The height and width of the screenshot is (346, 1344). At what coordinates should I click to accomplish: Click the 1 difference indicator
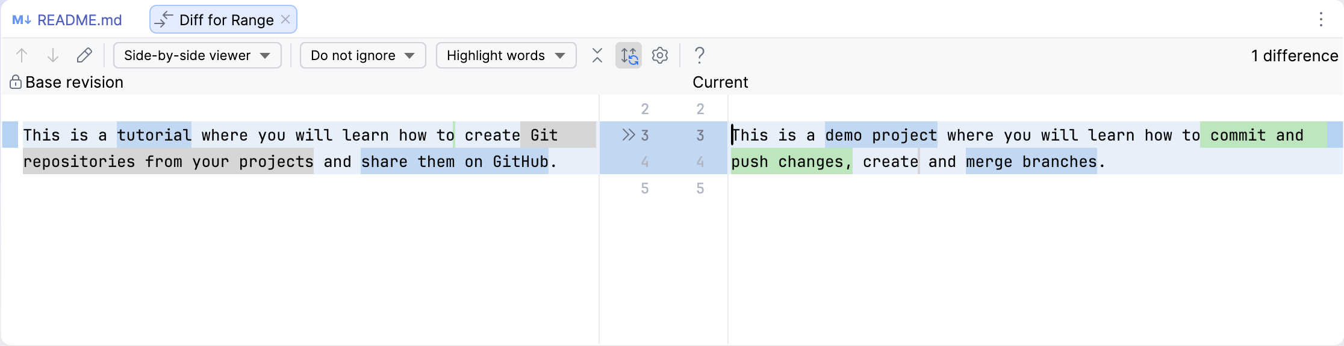tap(1293, 55)
